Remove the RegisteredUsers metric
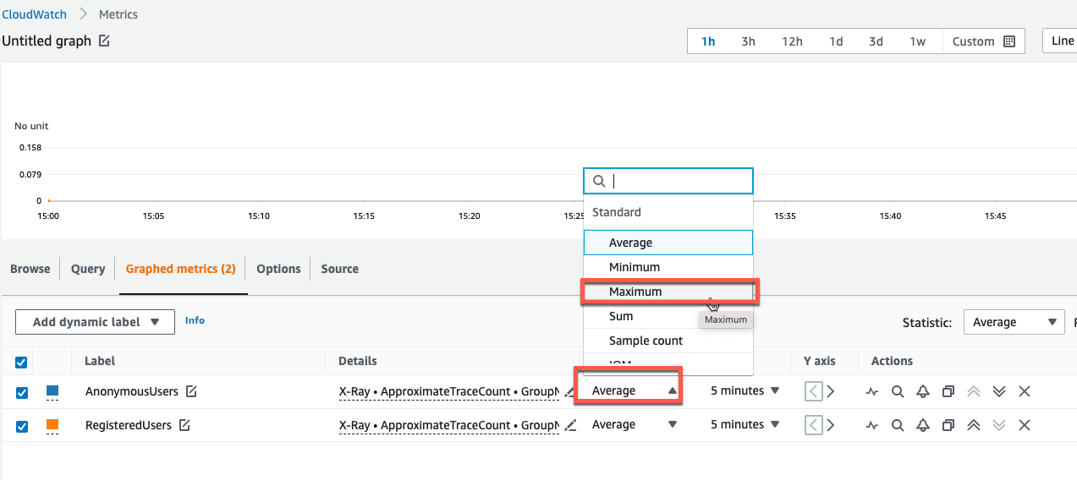The height and width of the screenshot is (480, 1077). click(x=1025, y=425)
